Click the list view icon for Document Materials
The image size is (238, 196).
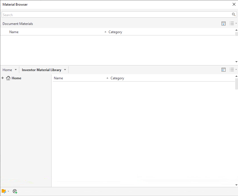tap(232, 24)
